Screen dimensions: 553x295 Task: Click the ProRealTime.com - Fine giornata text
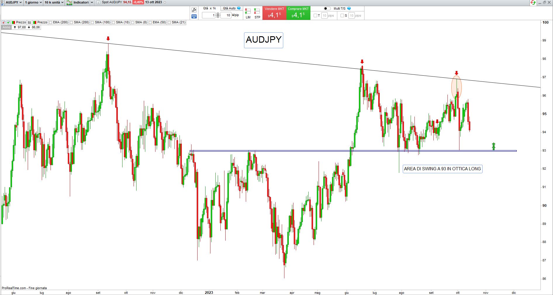point(24,288)
